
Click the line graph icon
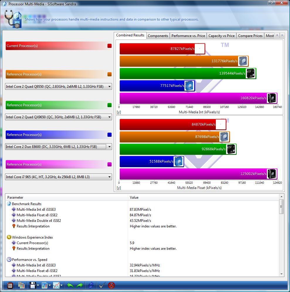tap(56, 285)
